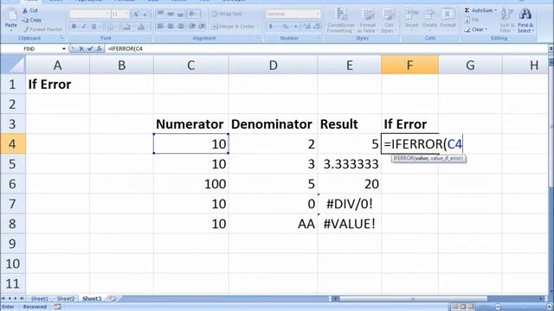Click the Select All corner button
This screenshot has height=311, width=554.
(13, 65)
